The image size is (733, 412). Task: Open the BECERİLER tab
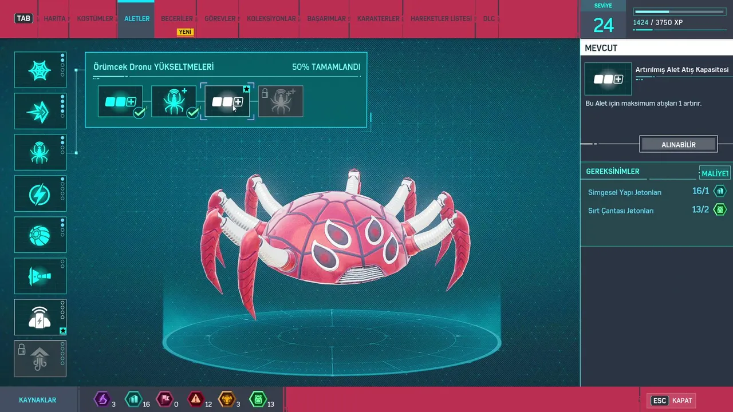click(177, 19)
